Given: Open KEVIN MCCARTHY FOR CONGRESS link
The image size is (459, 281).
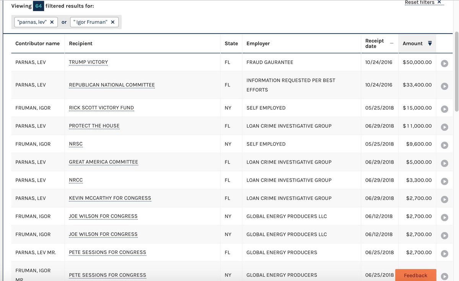Looking at the screenshot, I should tap(110, 198).
